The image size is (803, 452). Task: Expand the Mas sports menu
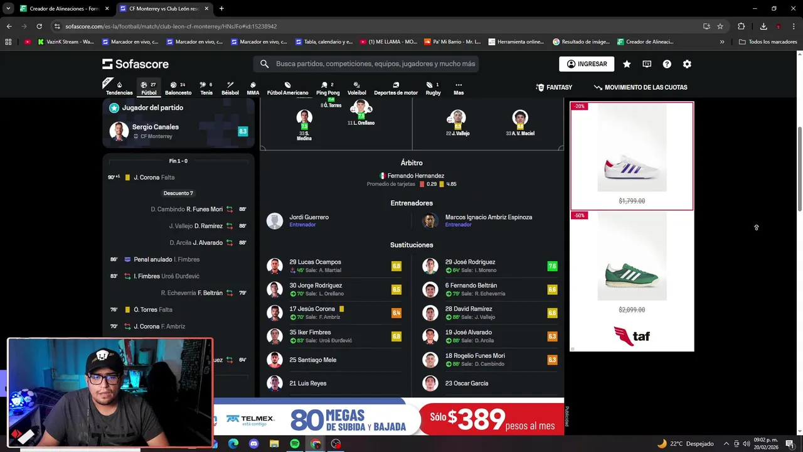pos(459,89)
